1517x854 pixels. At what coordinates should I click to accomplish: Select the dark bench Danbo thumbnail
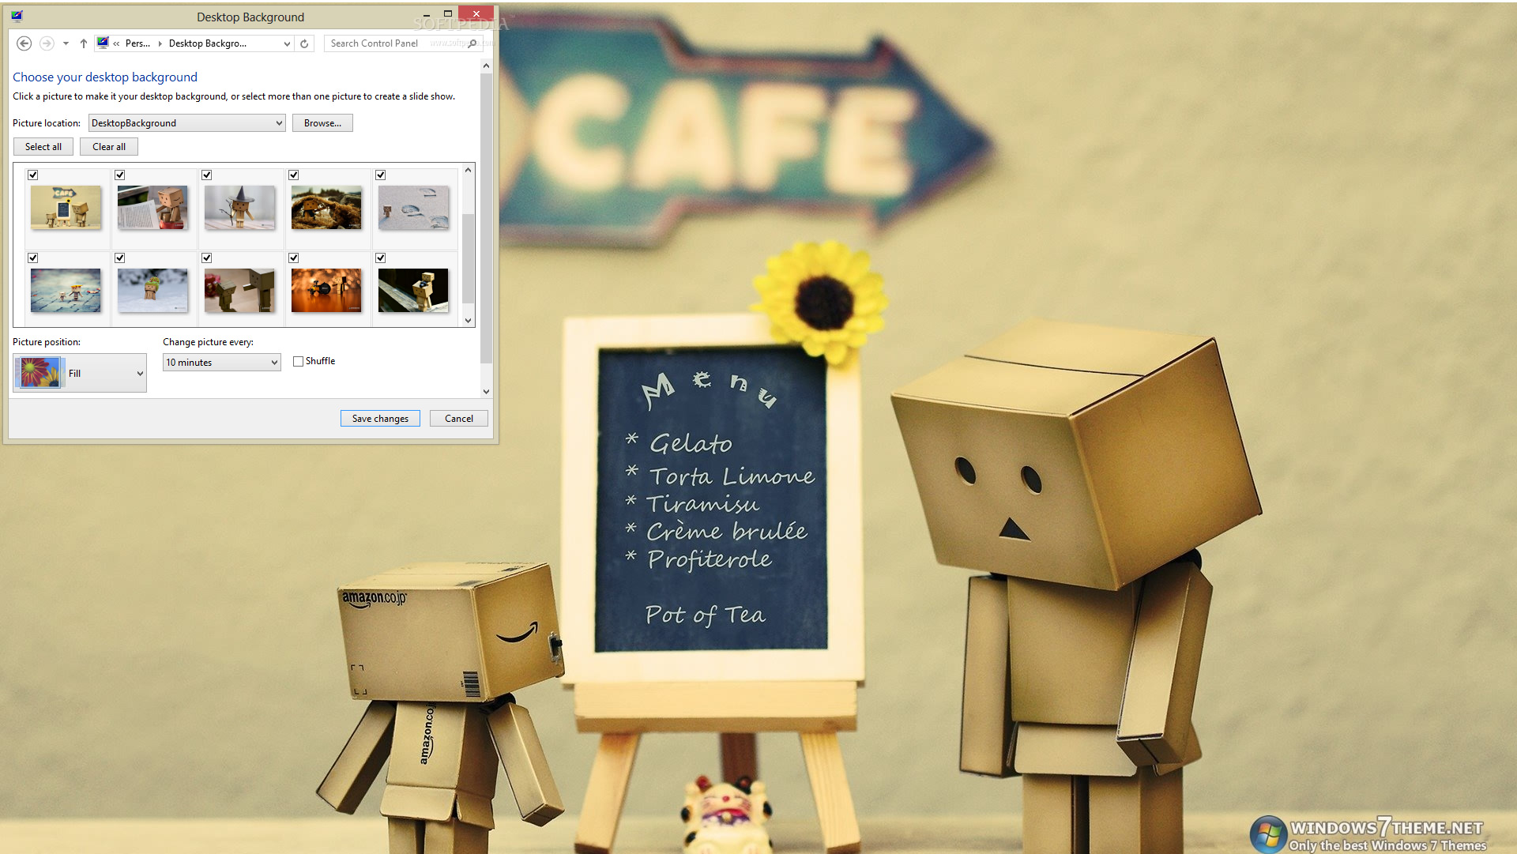tap(413, 291)
